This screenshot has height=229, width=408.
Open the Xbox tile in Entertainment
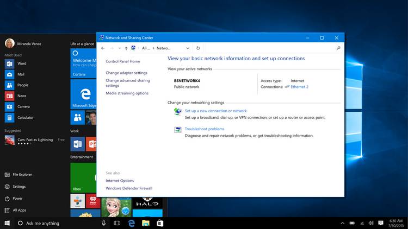pos(83,177)
